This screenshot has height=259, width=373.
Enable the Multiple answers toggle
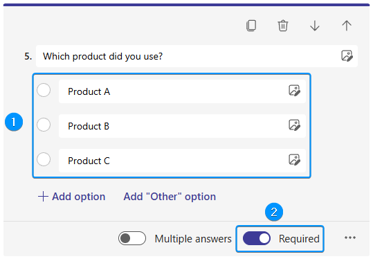click(x=132, y=238)
